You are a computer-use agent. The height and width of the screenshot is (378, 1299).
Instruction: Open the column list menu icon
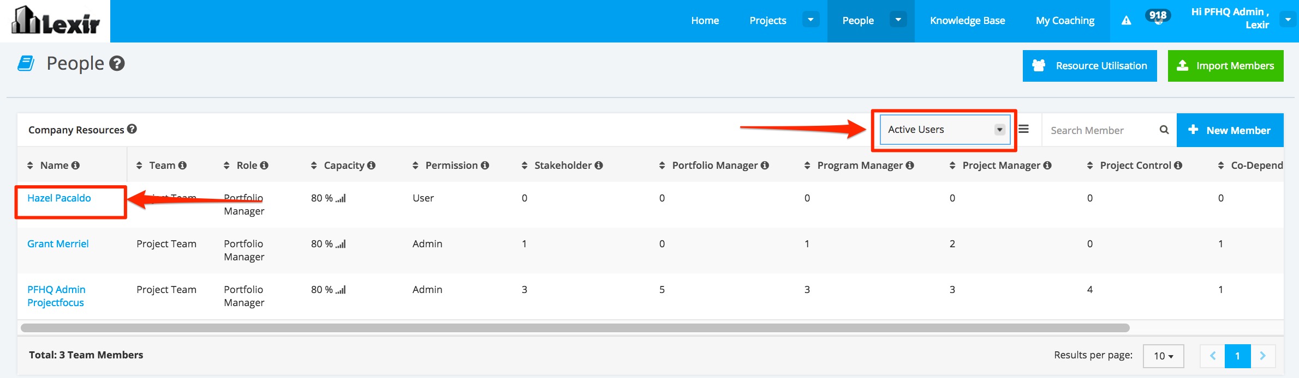[1024, 129]
